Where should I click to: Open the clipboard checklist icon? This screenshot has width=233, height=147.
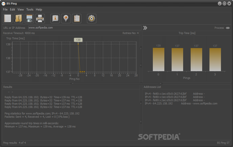tap(77, 19)
